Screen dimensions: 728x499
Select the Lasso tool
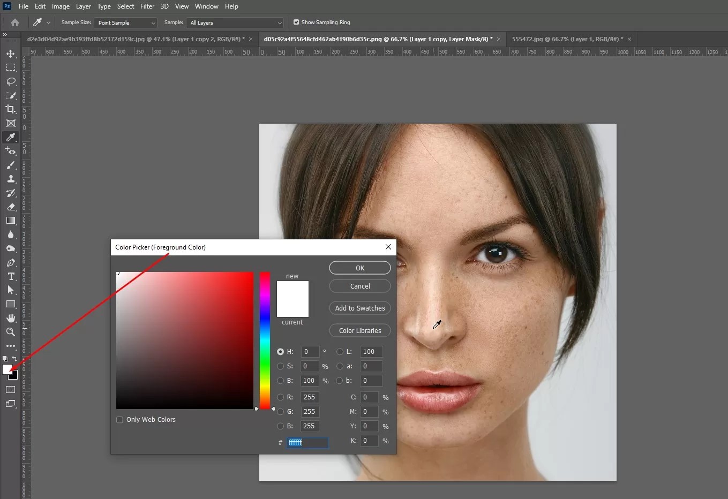(x=11, y=81)
